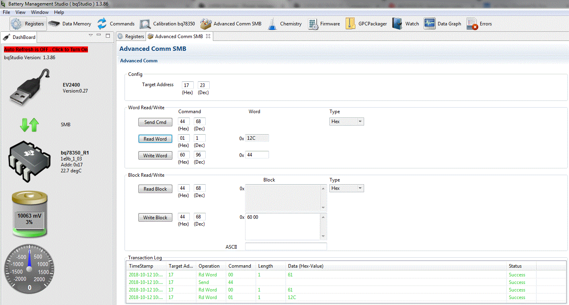This screenshot has width=569, height=305.
Task: Click the Write Block button
Action: click(x=155, y=217)
